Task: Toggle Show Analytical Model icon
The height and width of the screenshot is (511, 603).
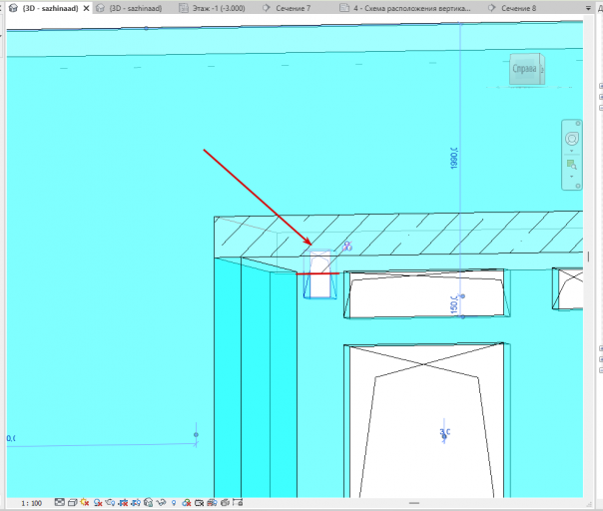Action: point(212,503)
